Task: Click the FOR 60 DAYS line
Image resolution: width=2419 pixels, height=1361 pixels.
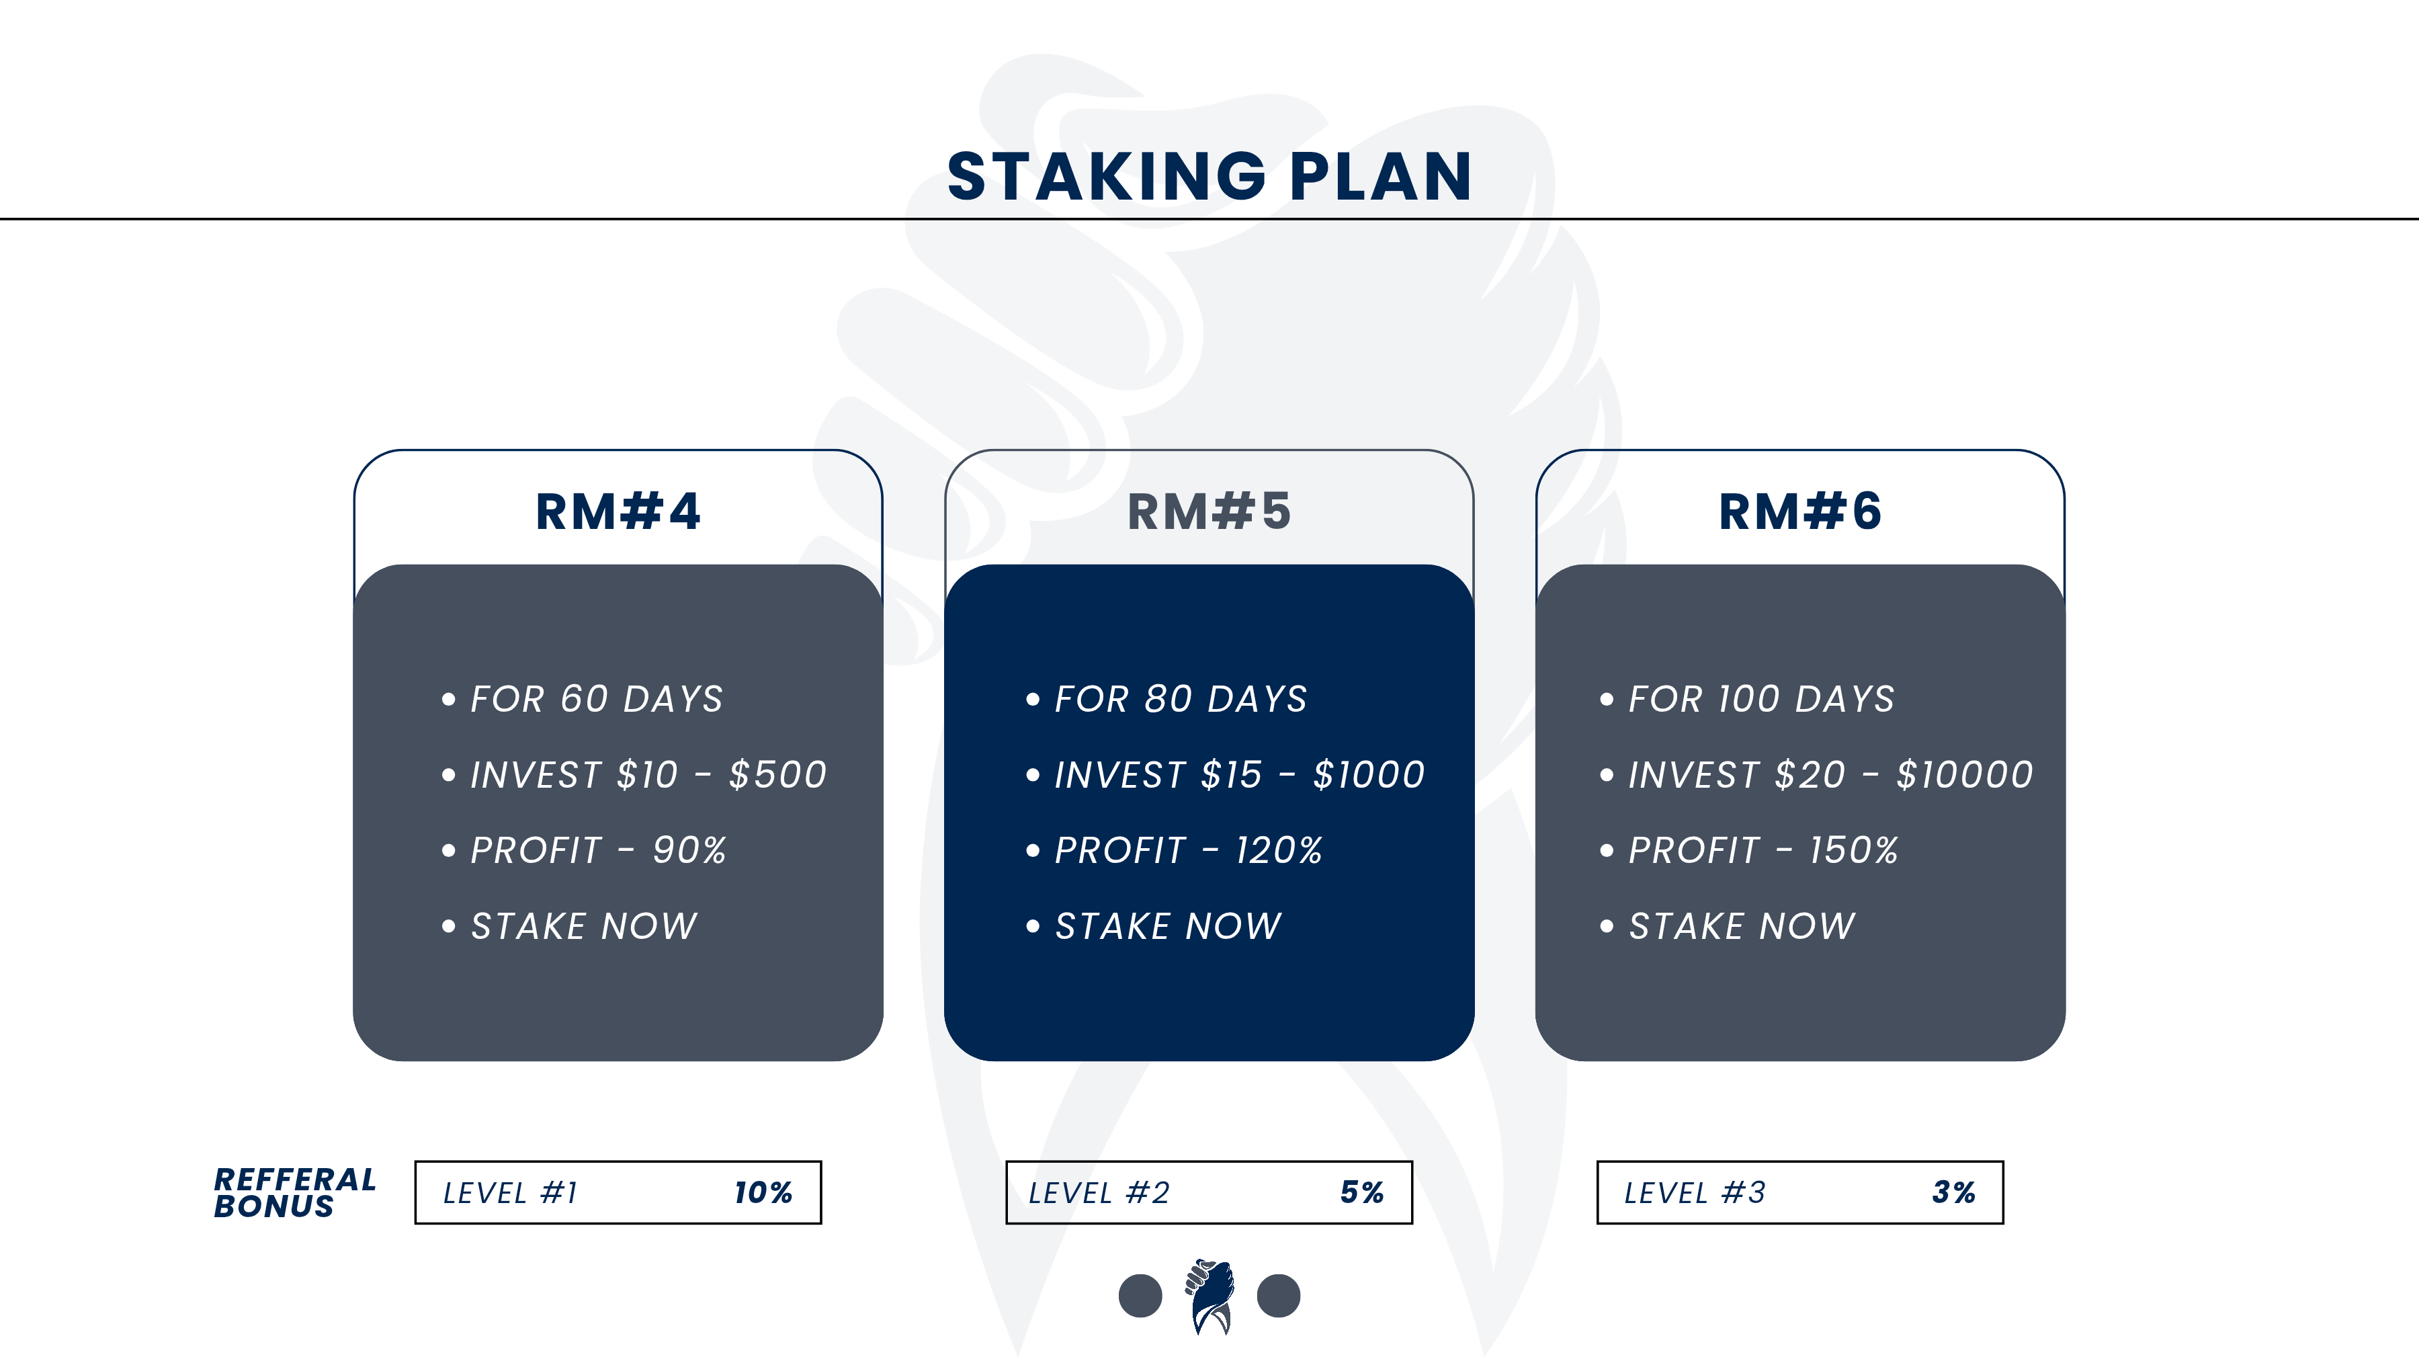Action: point(596,699)
